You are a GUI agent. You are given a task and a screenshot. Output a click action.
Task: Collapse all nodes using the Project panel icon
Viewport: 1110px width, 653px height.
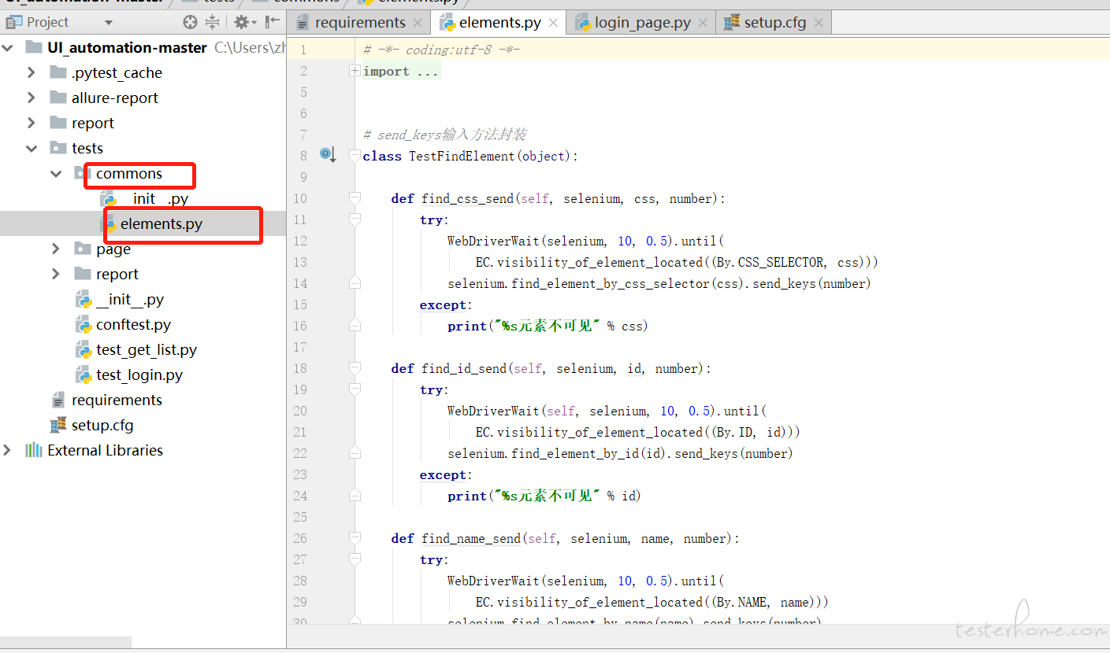pyautogui.click(x=212, y=22)
